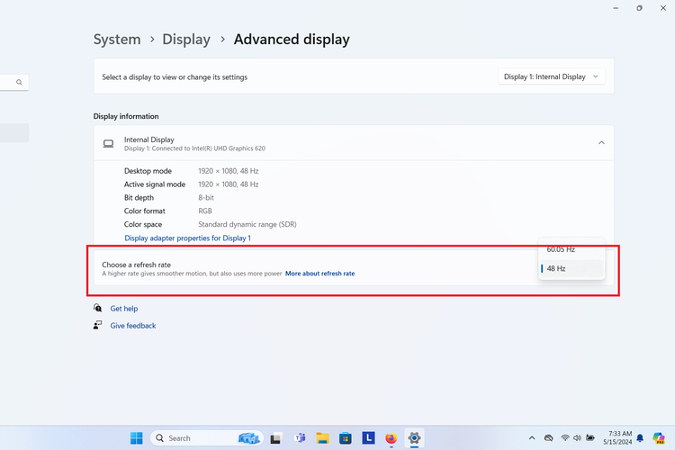Click the notification bell icon

coord(640,438)
